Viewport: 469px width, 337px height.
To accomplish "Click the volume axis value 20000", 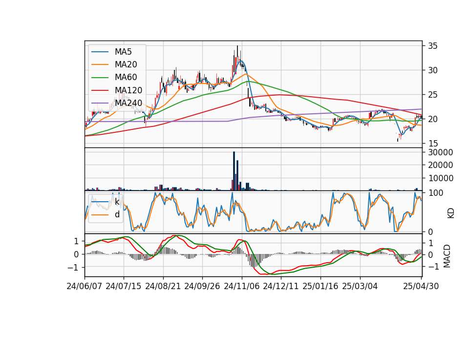I will 440,165.
